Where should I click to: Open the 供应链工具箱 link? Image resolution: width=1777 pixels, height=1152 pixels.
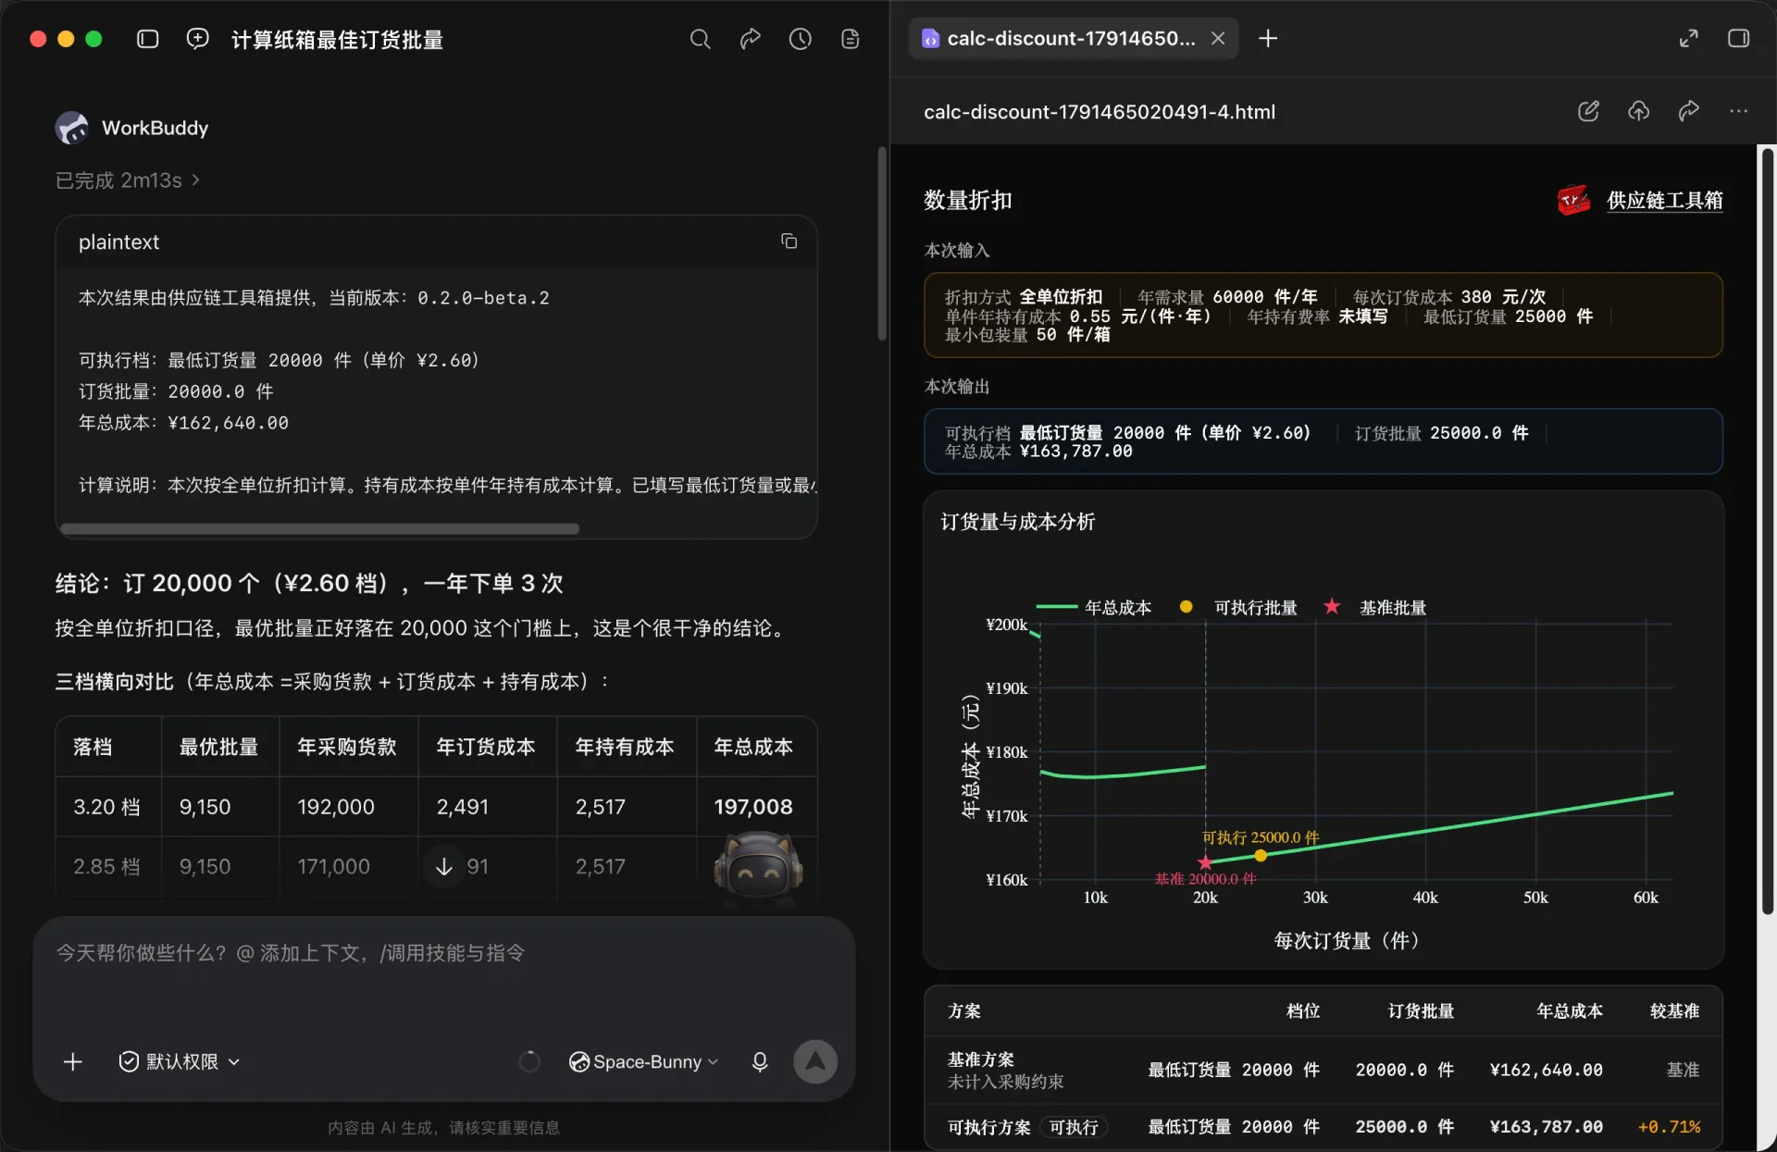click(1664, 201)
